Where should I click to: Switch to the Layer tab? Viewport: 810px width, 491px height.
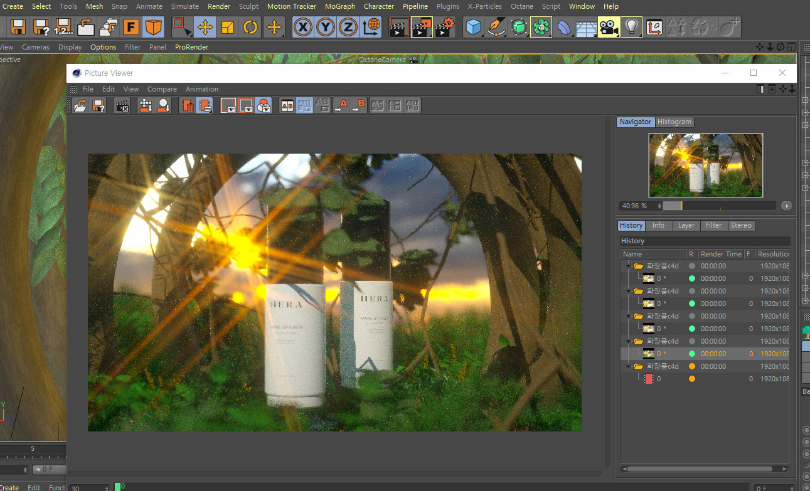[686, 225]
